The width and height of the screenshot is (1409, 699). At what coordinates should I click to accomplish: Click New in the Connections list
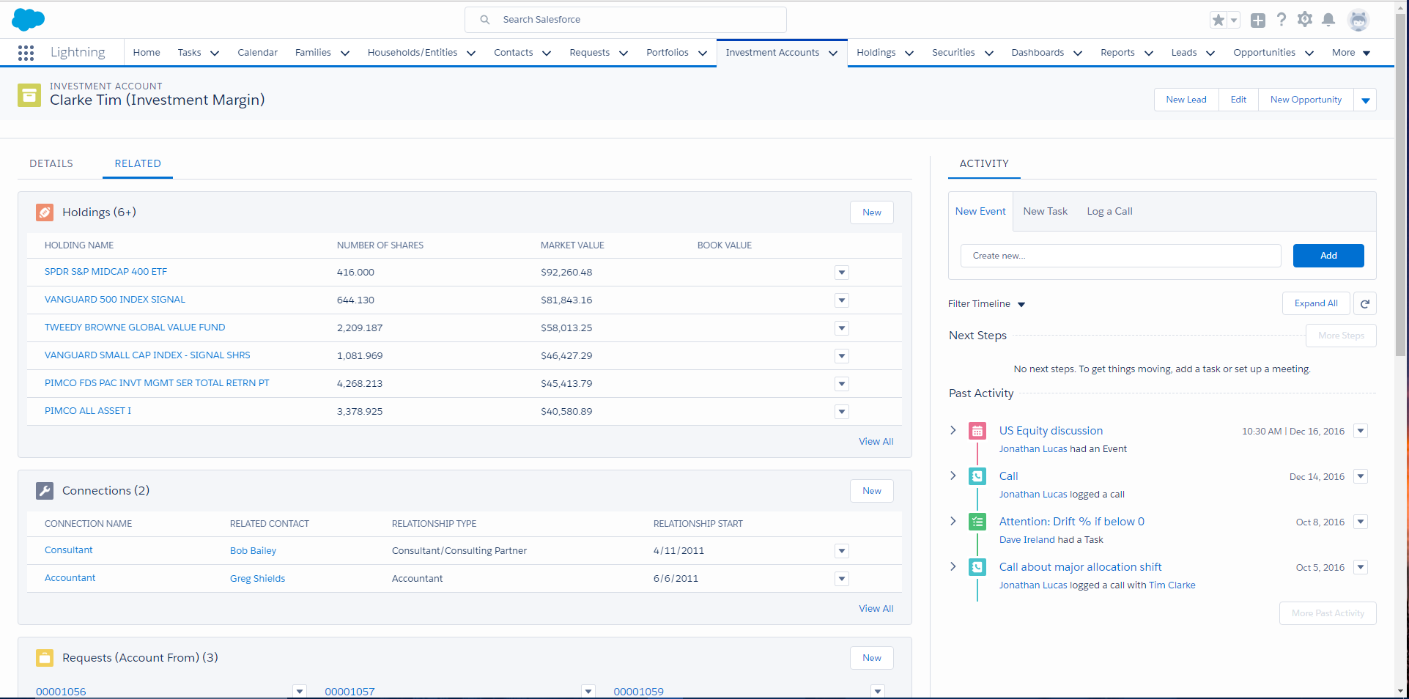[x=872, y=491]
